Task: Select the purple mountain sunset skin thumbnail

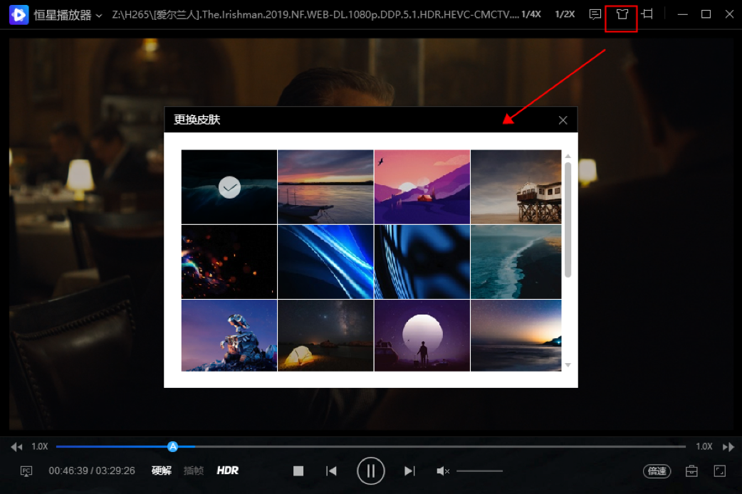Action: coord(422,186)
